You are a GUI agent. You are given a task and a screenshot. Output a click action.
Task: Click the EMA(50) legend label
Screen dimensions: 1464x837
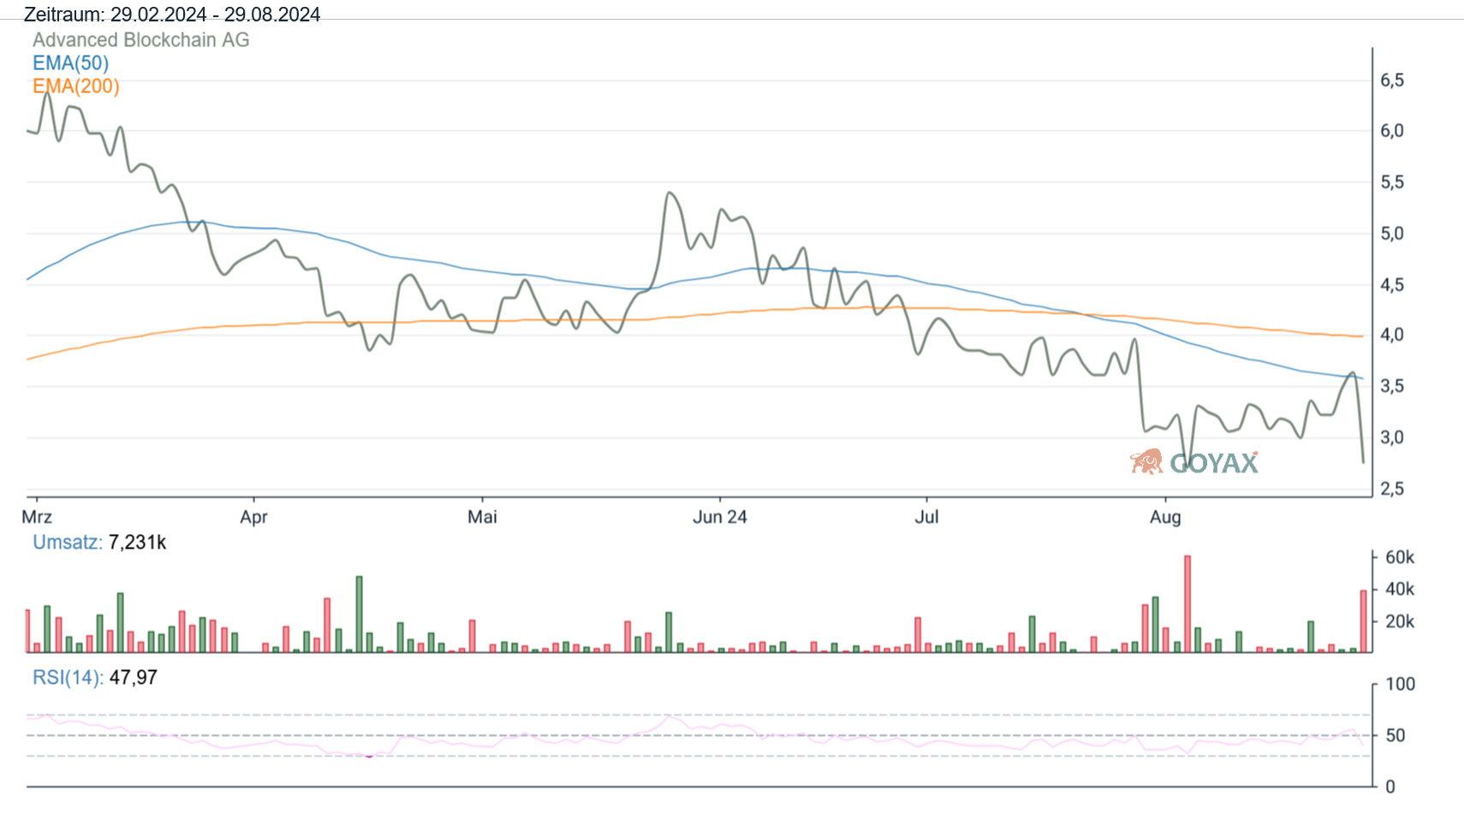(x=71, y=63)
